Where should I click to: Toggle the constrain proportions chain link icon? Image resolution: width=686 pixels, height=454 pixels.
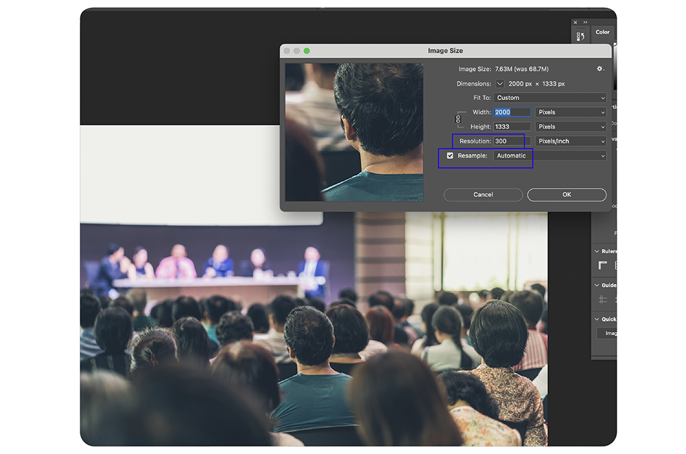coord(458,119)
